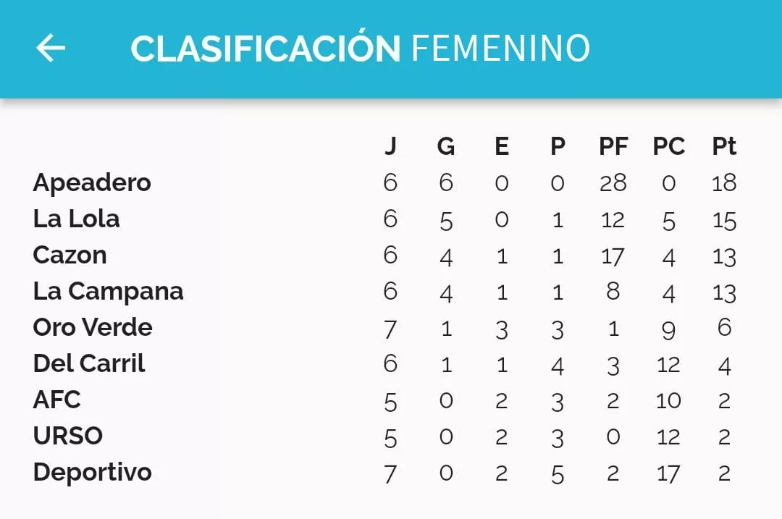782x519 pixels.
Task: Tap the URSO team name
Action: [x=67, y=436]
